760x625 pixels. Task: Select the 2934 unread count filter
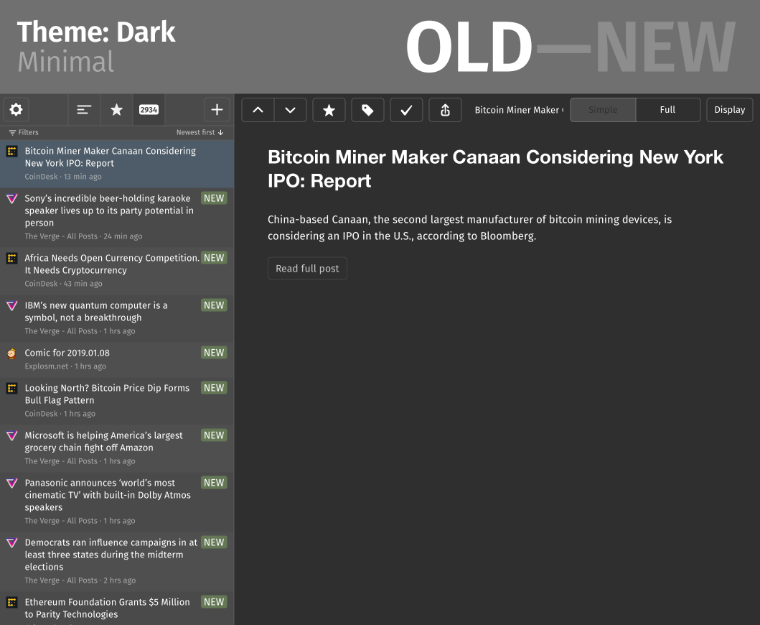149,110
